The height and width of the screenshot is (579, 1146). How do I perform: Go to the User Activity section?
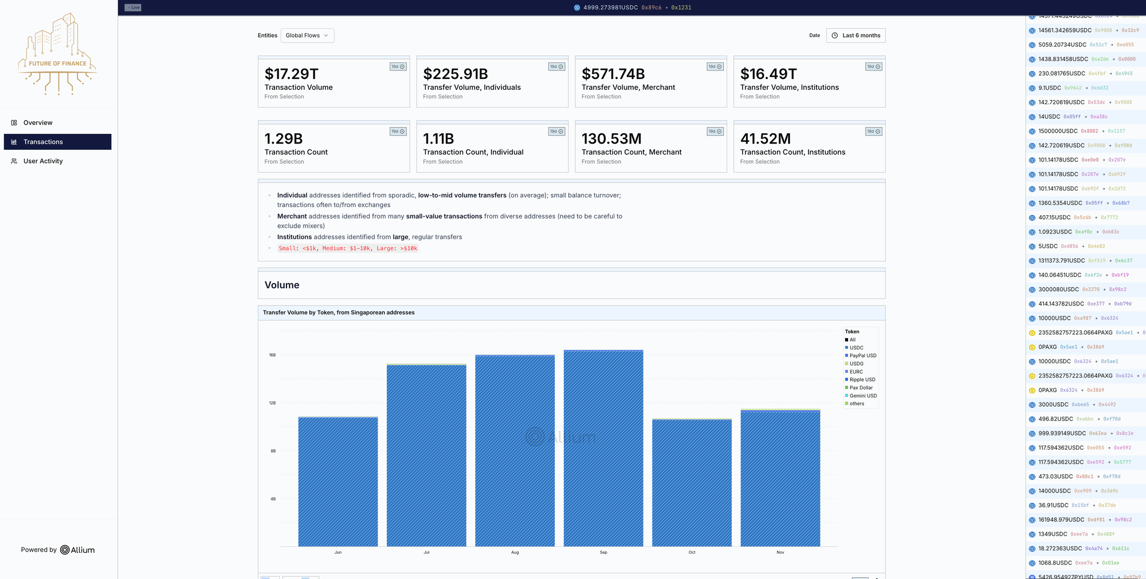pos(43,161)
